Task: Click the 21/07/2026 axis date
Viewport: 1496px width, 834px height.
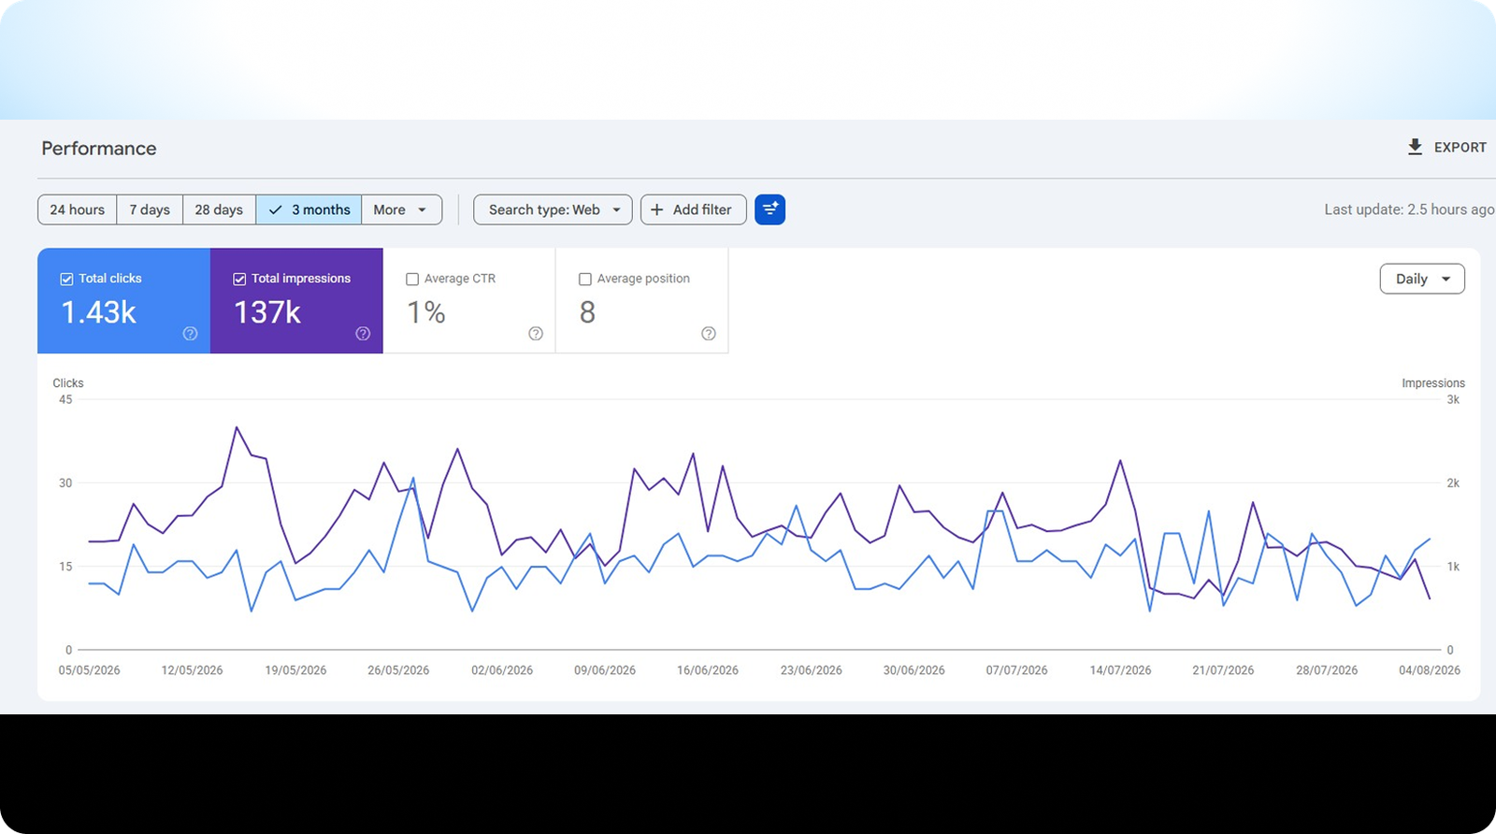Action: (1223, 670)
